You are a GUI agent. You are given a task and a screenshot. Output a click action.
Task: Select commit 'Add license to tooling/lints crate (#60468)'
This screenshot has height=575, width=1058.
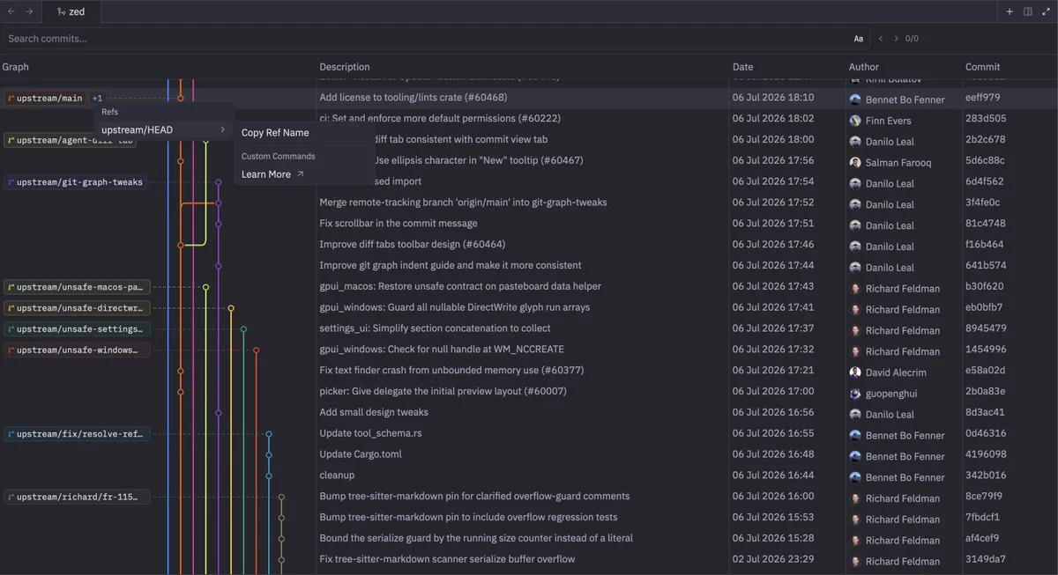[414, 98]
